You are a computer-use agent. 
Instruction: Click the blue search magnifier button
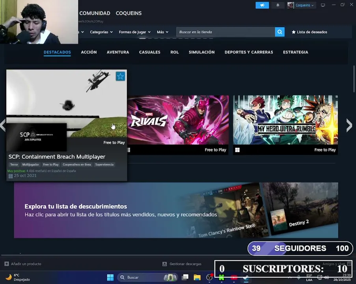[x=280, y=32]
